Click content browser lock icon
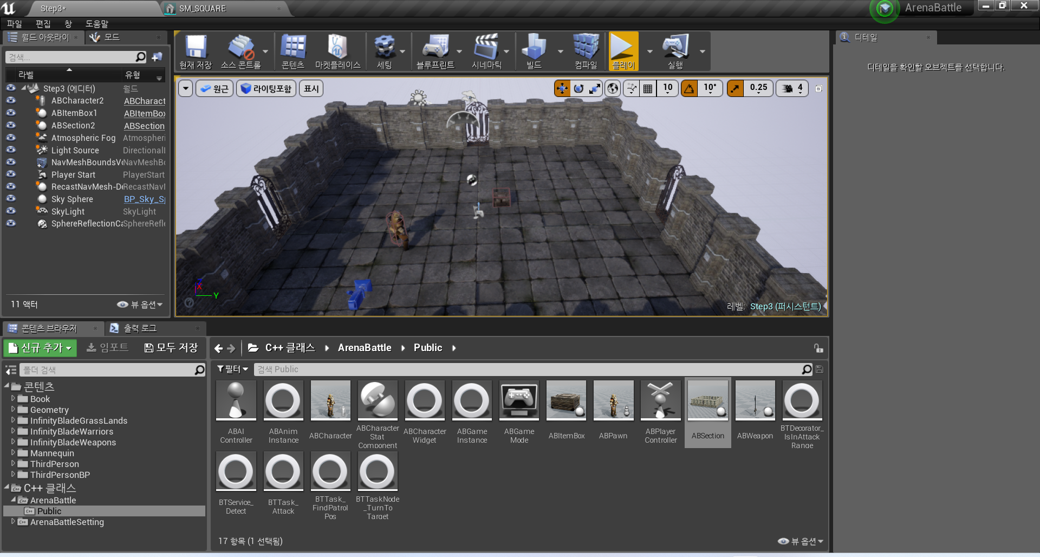 [818, 348]
